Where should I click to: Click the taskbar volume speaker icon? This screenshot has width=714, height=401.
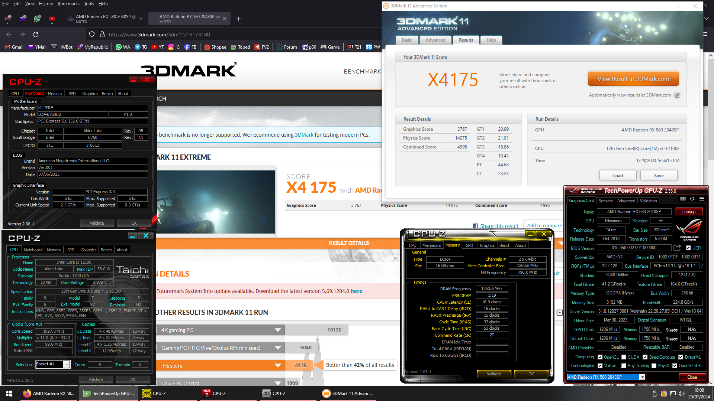pyautogui.click(x=681, y=394)
